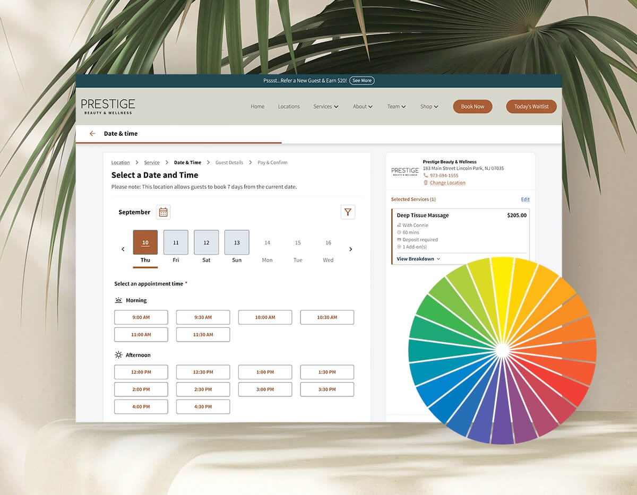Click the Service breadcrumb step

pos(152,163)
